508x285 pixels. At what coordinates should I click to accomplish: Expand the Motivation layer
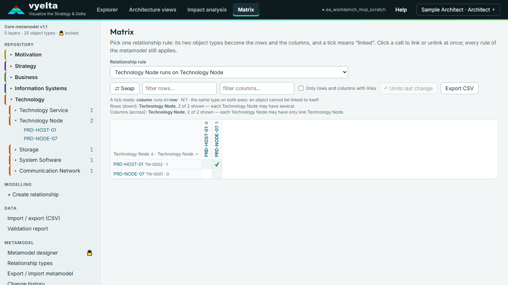11,55
